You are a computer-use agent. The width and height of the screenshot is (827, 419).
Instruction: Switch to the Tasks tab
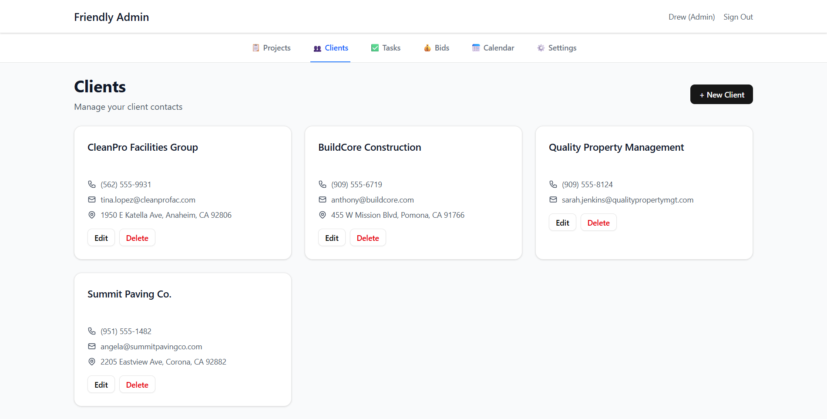coord(386,48)
